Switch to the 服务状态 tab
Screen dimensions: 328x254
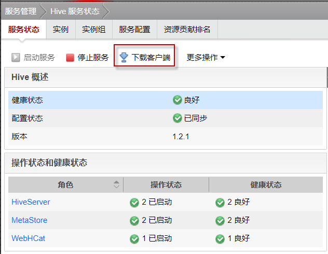pyautogui.click(x=24, y=29)
